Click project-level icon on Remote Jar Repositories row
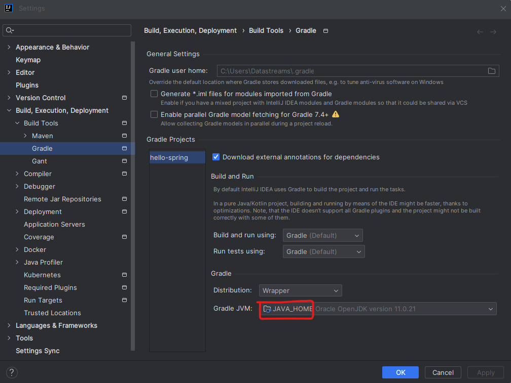 (x=124, y=199)
